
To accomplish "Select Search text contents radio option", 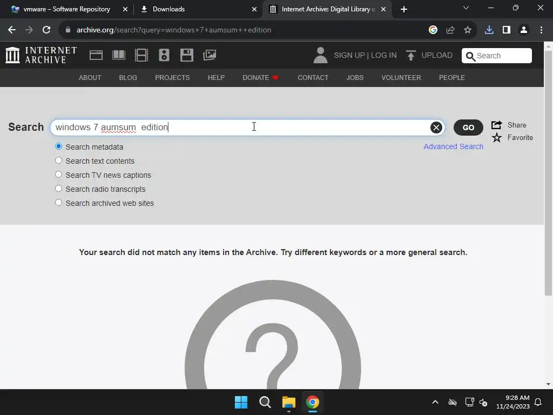I will pos(58,160).
